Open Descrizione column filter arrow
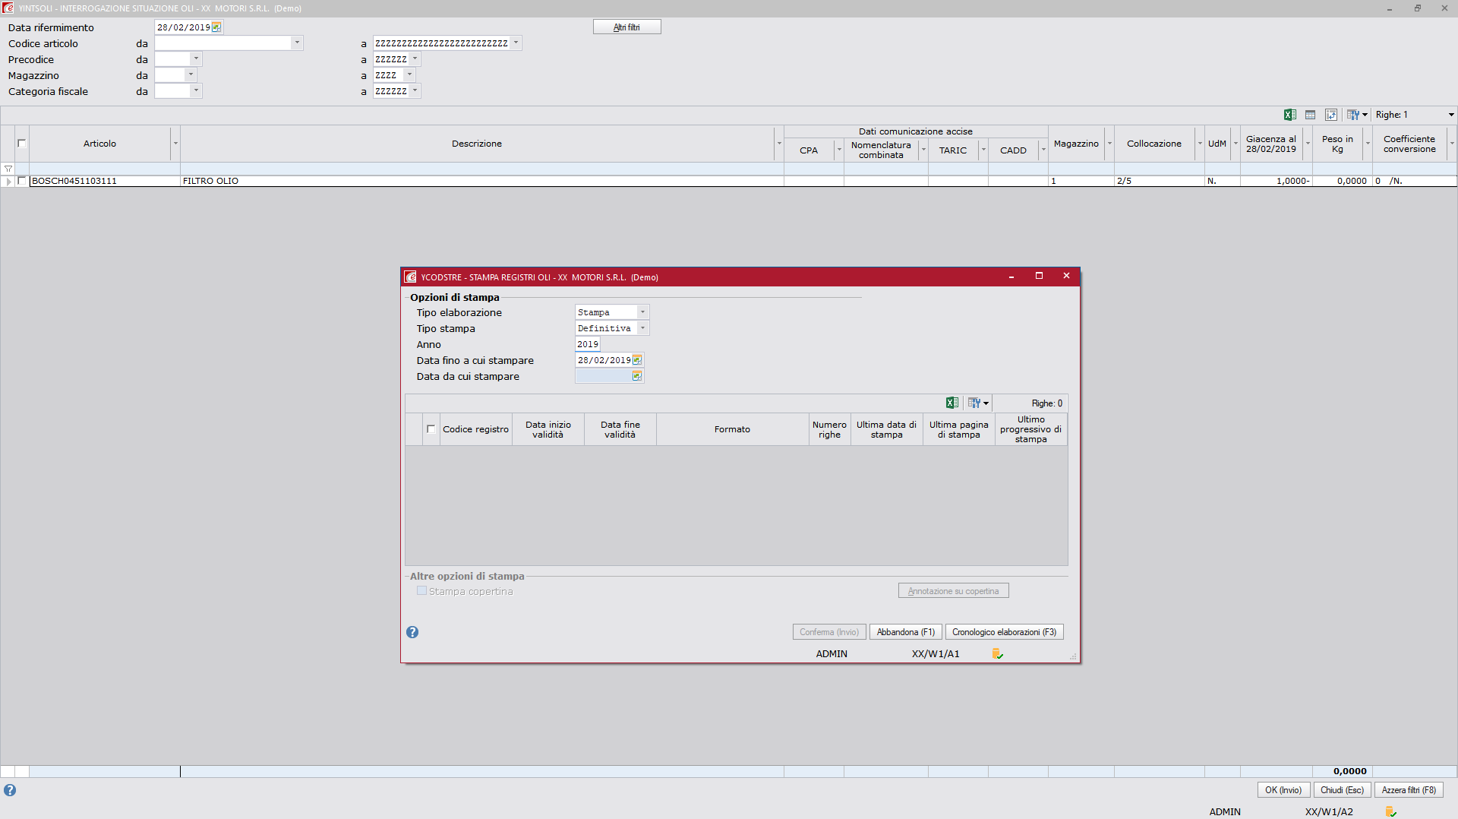This screenshot has width=1458, height=819. coord(779,144)
